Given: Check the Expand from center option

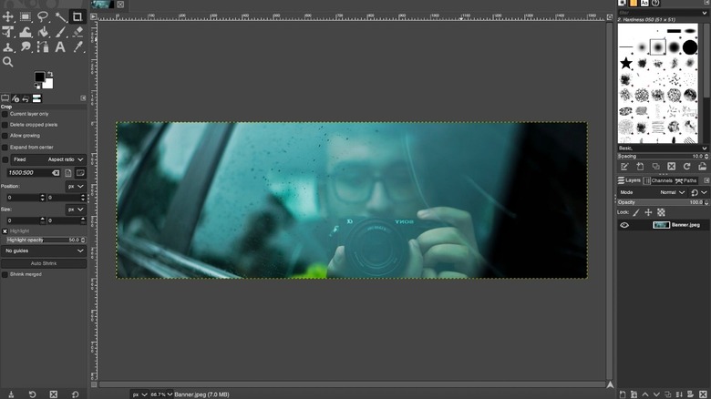Looking at the screenshot, I should pos(5,147).
